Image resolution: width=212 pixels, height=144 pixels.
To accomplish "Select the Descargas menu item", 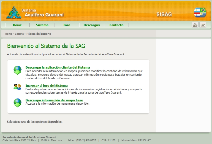I will pos(91,25).
